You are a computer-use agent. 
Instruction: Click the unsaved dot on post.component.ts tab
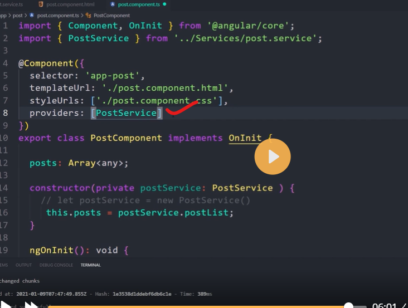coord(164,4)
